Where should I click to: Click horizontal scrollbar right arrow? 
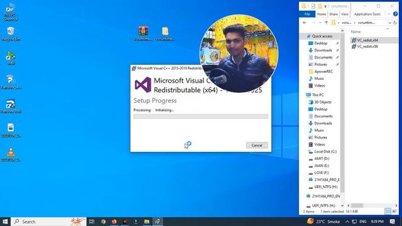396,205
